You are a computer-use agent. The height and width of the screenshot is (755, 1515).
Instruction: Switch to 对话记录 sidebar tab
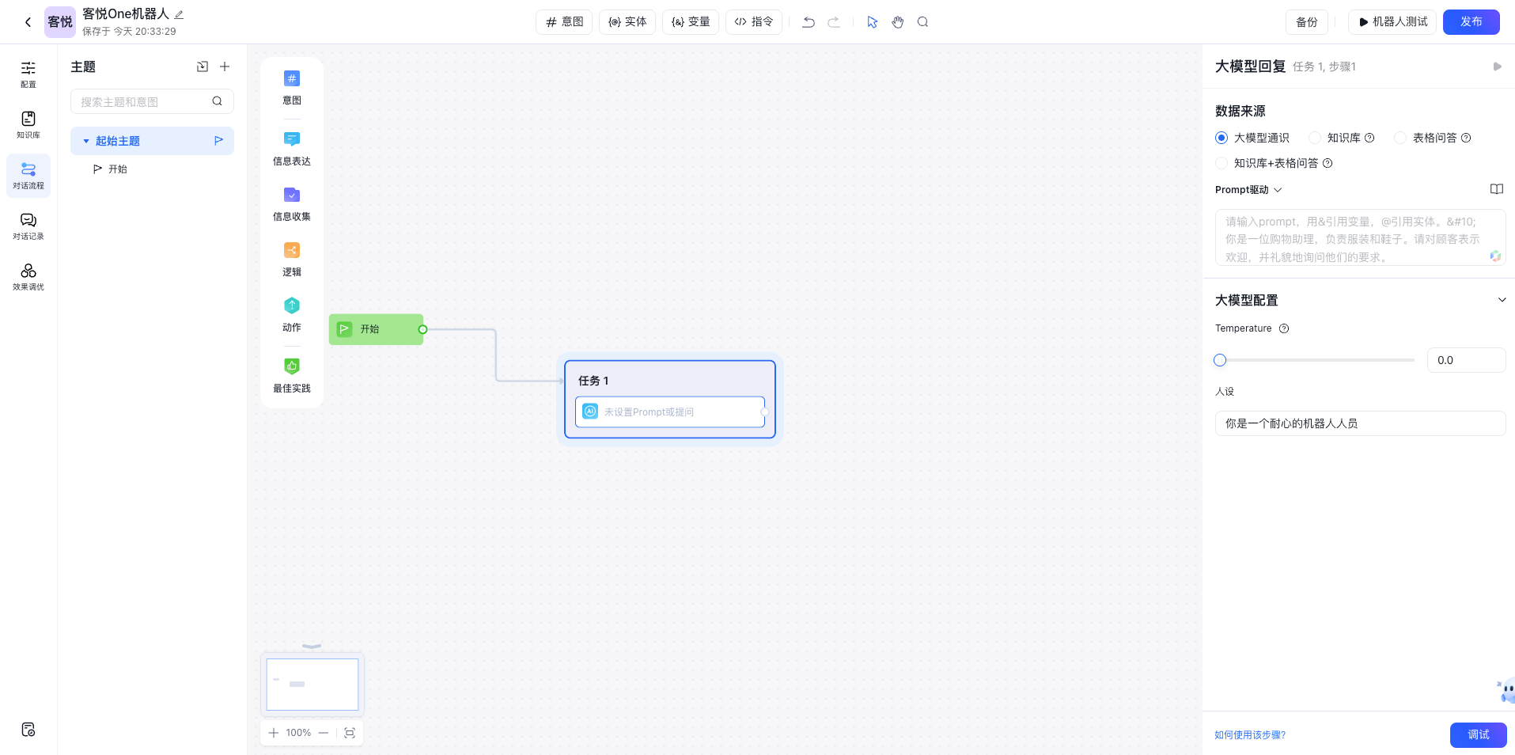coord(28,226)
